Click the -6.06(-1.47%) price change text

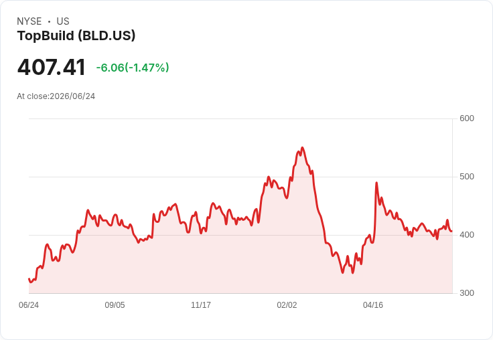tap(133, 68)
